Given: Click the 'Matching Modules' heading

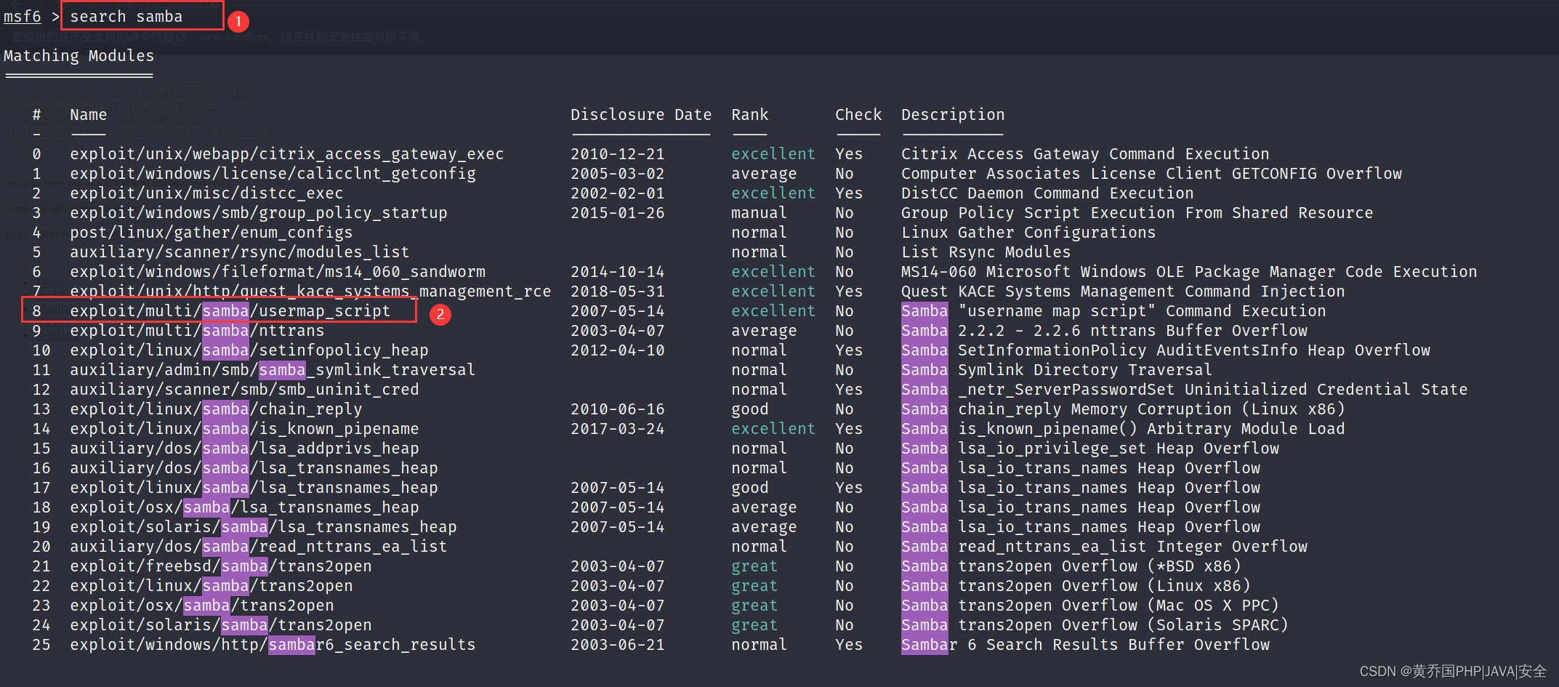Looking at the screenshot, I should click(x=78, y=56).
